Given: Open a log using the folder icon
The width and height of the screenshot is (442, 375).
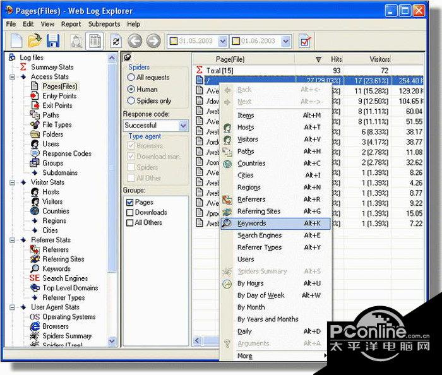Looking at the screenshot, I should point(35,41).
